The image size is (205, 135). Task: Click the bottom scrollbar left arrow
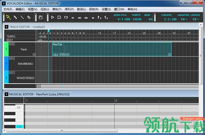point(4,131)
